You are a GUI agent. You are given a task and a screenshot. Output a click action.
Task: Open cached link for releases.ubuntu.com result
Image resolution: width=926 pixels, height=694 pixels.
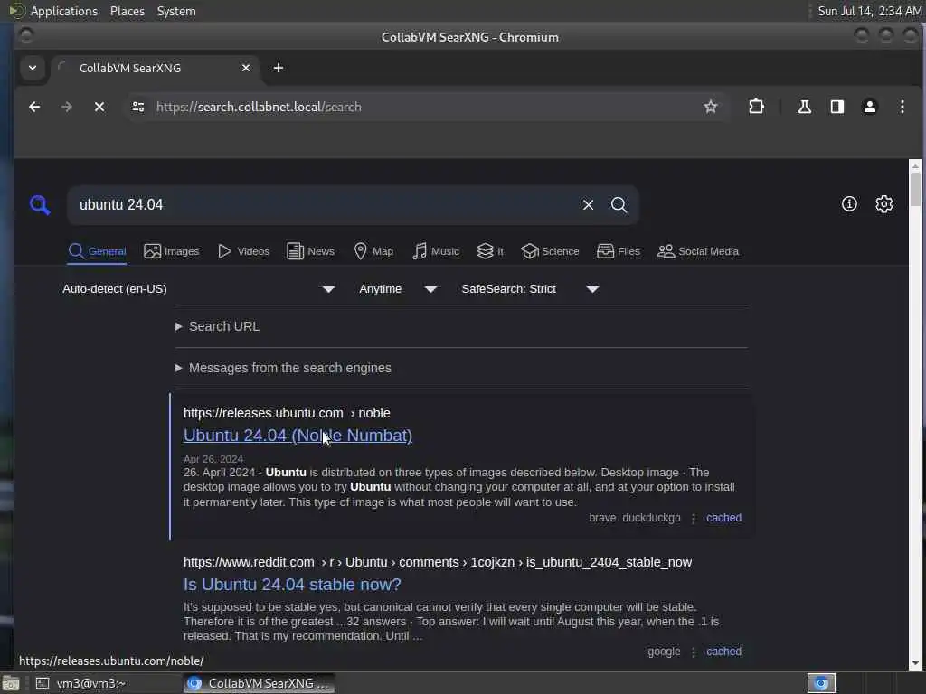[723, 518]
